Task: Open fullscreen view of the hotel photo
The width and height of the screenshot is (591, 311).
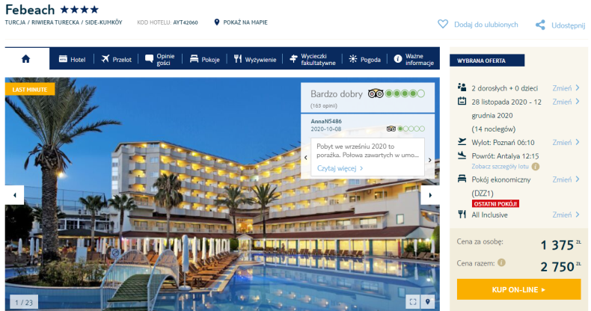Action: [413, 301]
